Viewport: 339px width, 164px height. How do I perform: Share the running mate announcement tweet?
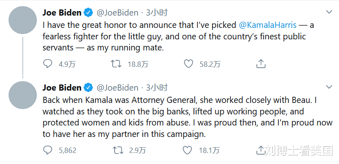coord(261,64)
